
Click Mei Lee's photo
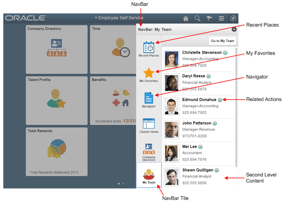pyautogui.click(x=172, y=153)
